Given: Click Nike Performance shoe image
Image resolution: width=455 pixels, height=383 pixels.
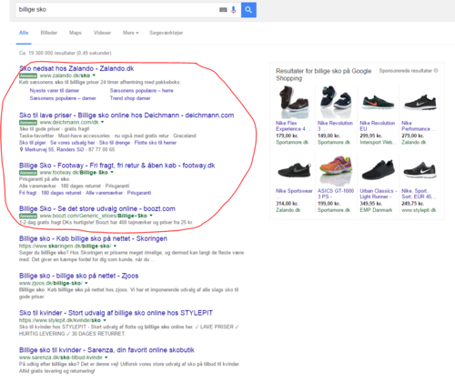Looking at the screenshot, I should point(420,102).
